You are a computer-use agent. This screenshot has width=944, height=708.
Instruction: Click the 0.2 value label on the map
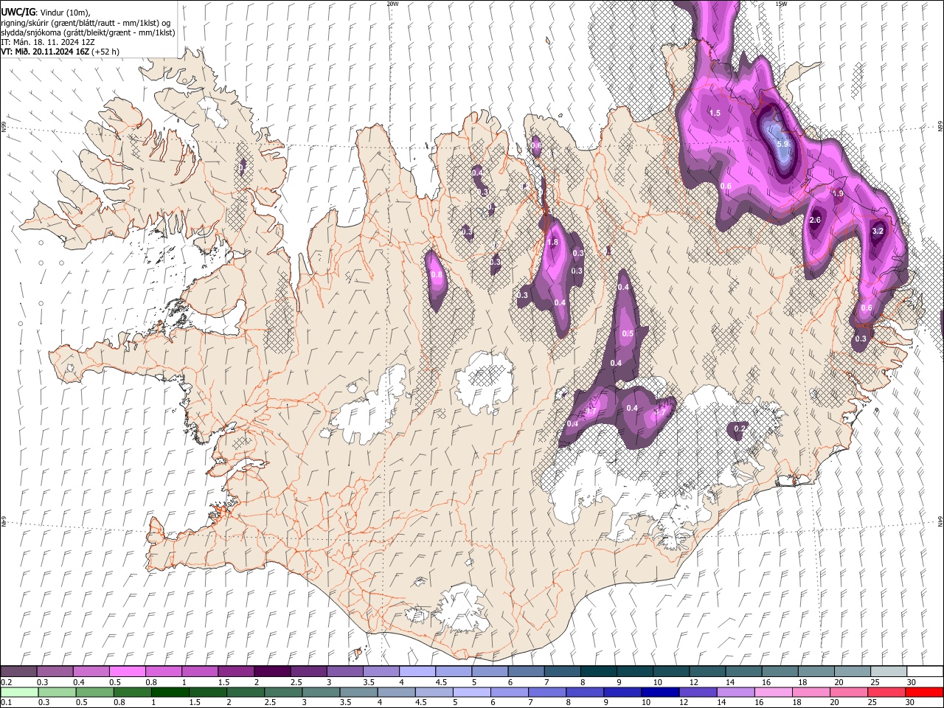click(740, 428)
